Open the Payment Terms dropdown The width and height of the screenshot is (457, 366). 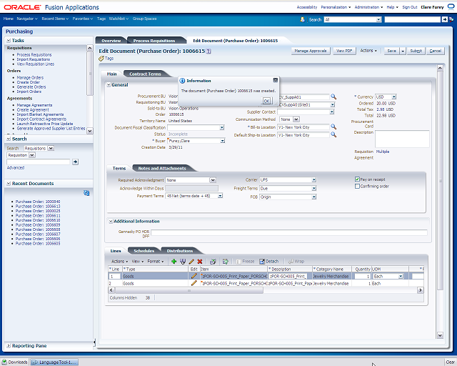coord(221,196)
